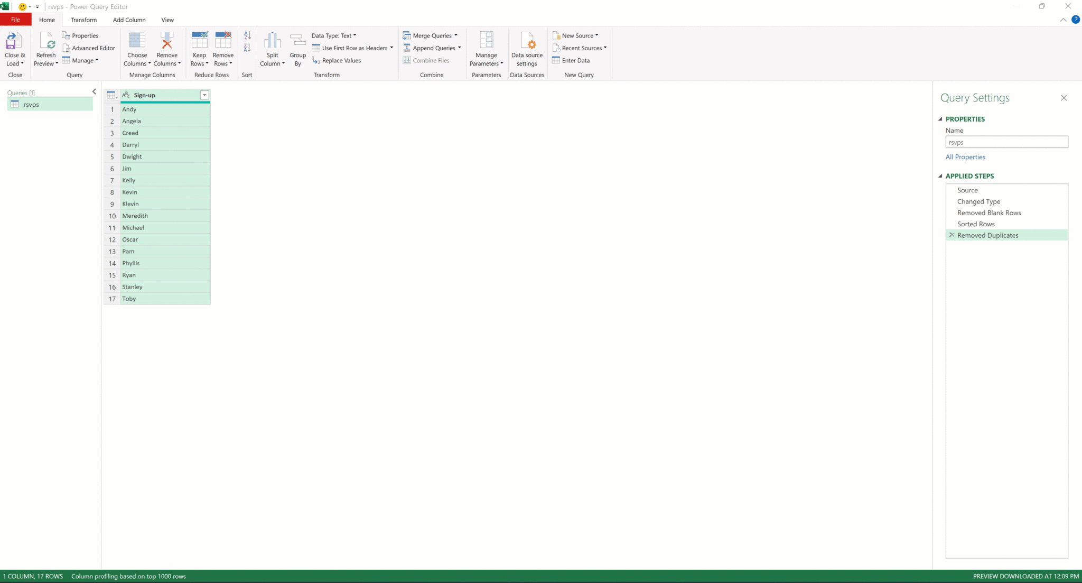Click the All Properties link

[965, 157]
